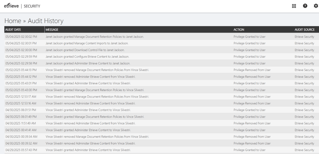
Task: Click the 04/29/2025 05:57:43 PM audit date
Action: [21, 150]
